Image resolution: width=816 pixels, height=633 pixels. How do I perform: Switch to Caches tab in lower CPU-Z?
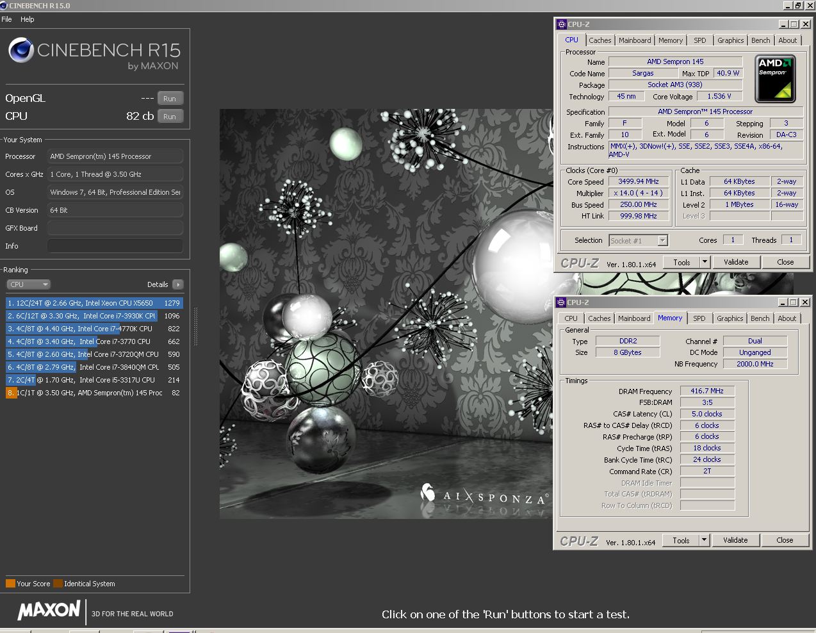(600, 318)
